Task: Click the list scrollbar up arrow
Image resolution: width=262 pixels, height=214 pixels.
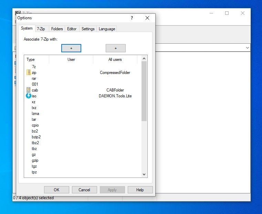Action: click(x=144, y=58)
